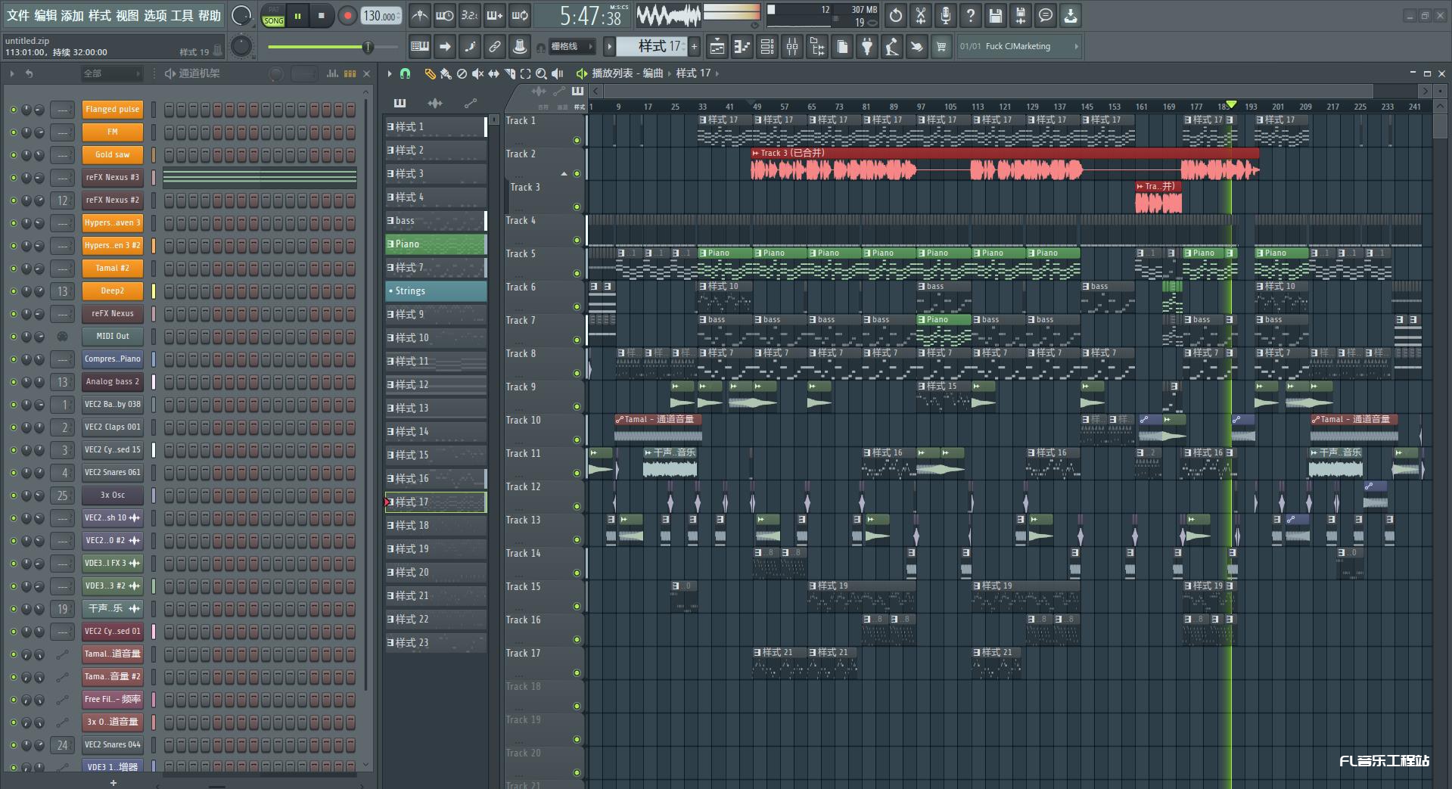Click the tempo 130.000 field

click(381, 16)
